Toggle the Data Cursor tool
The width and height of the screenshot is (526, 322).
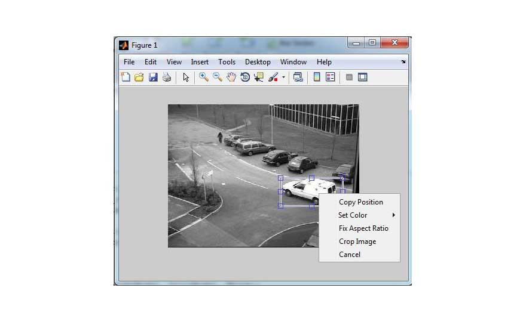259,77
